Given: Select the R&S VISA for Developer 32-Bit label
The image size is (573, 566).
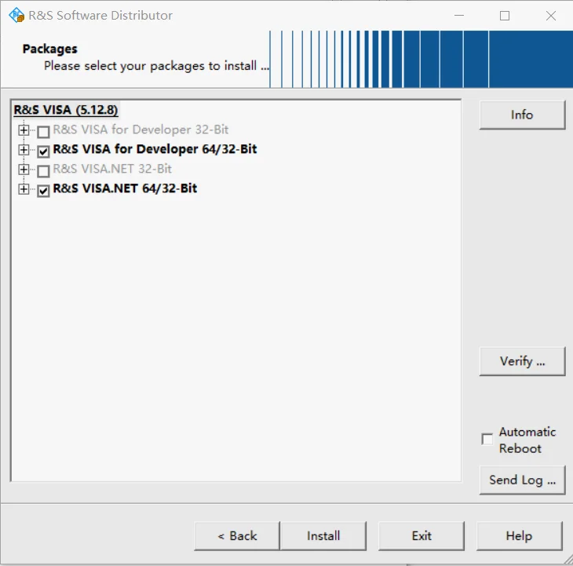Looking at the screenshot, I should pos(141,130).
